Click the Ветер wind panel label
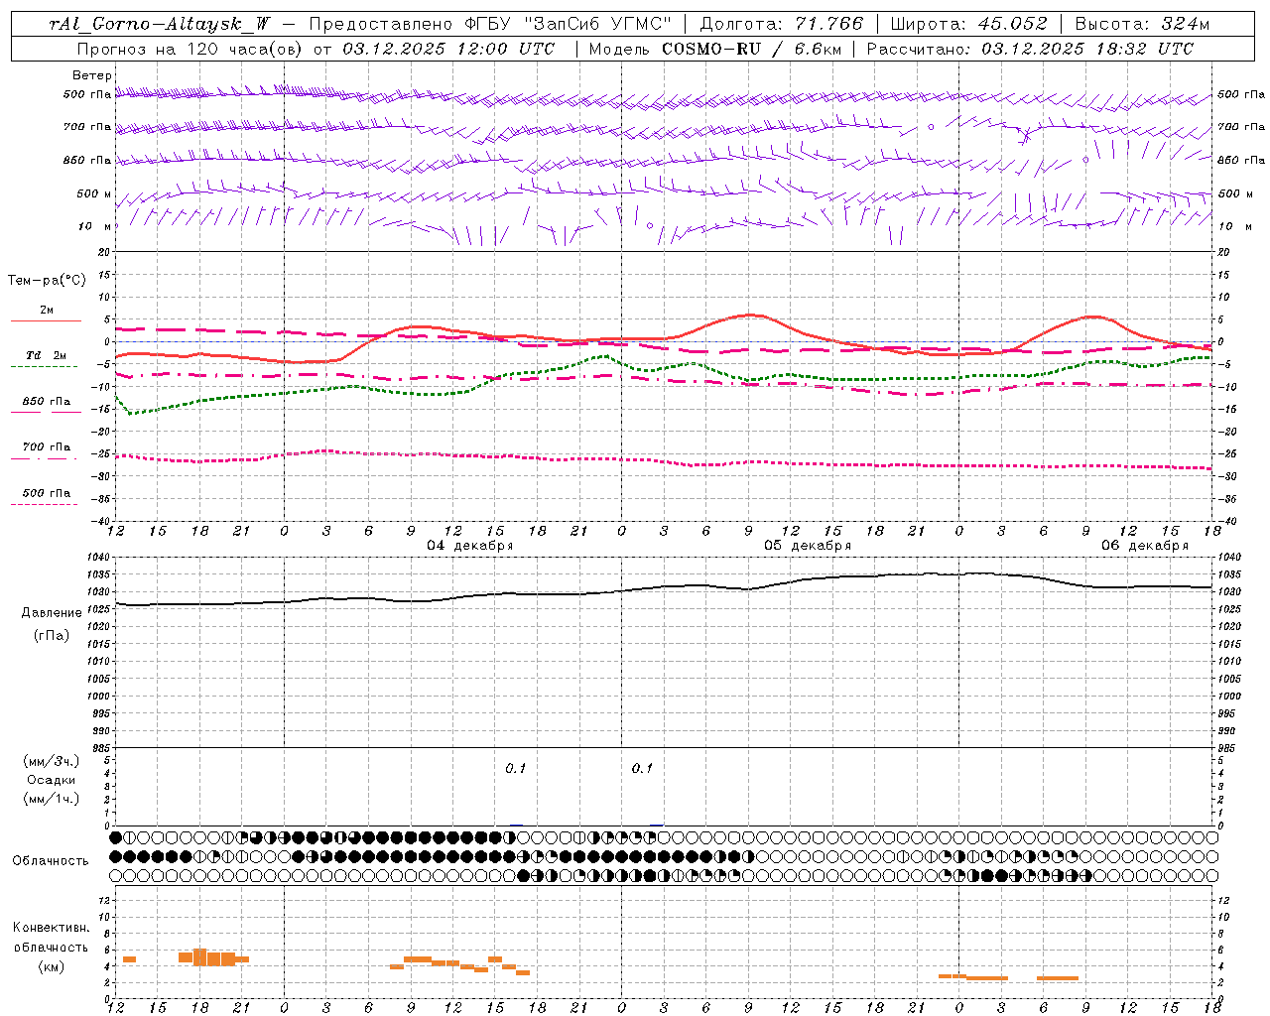This screenshot has width=1270, height=1016. pos(92,75)
